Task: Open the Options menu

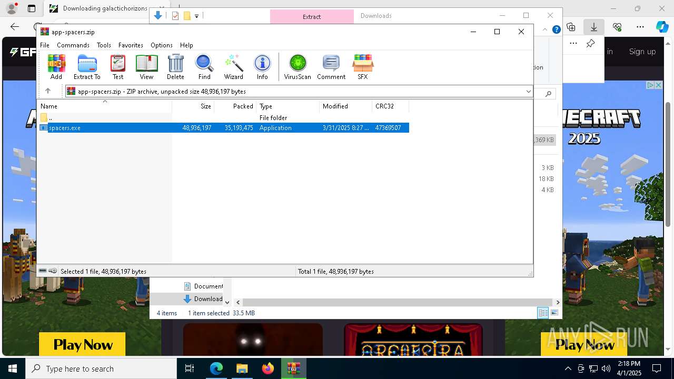Action: click(162, 45)
